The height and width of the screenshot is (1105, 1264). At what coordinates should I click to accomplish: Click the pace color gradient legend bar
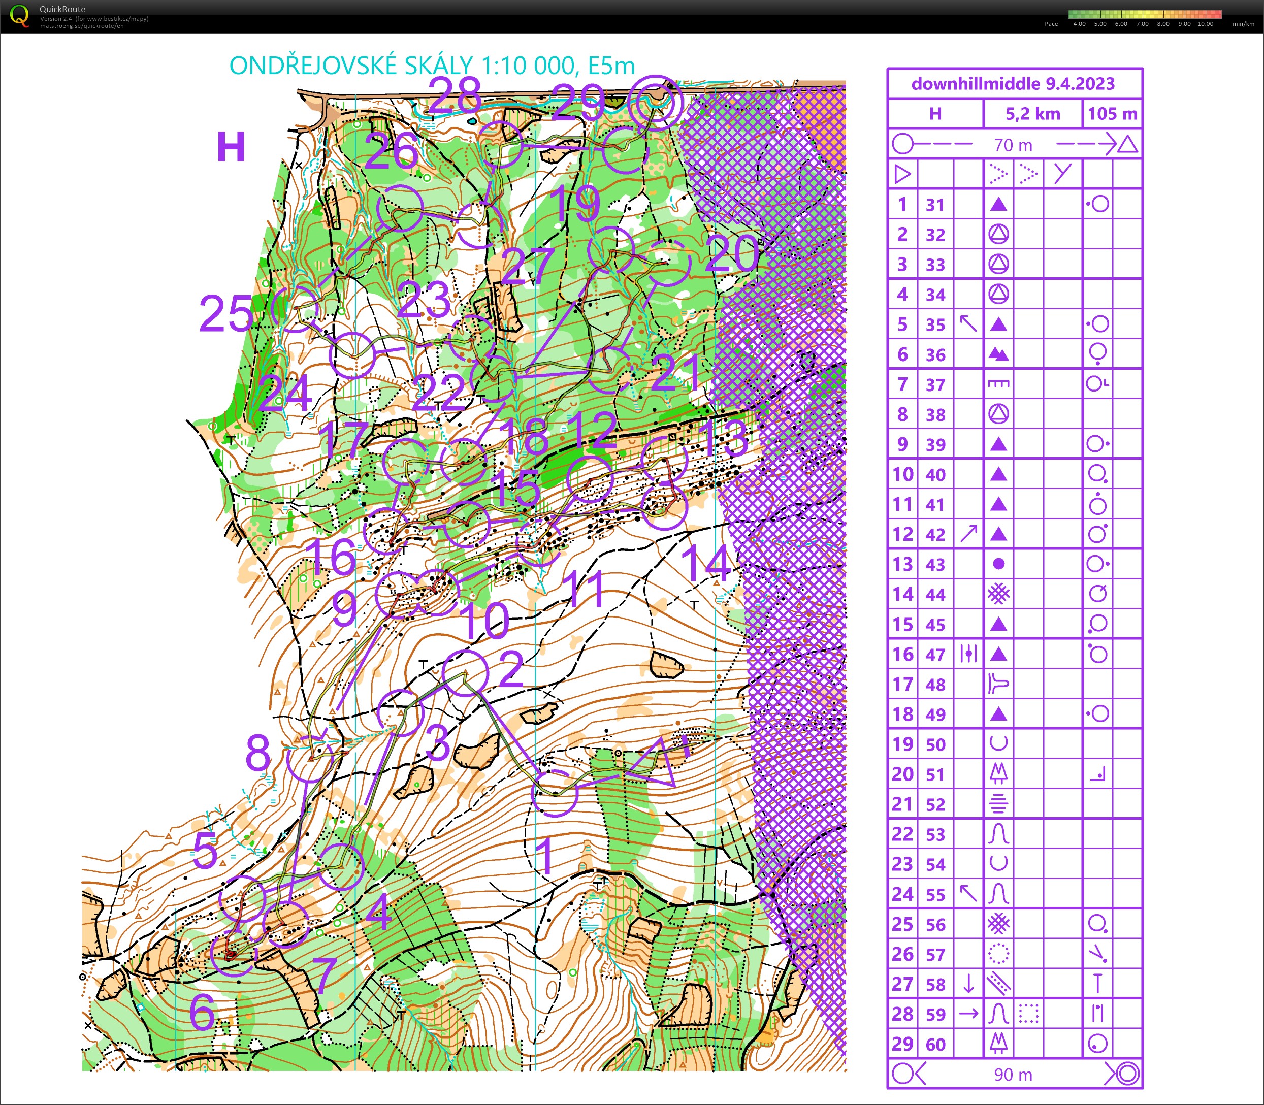1145,14
